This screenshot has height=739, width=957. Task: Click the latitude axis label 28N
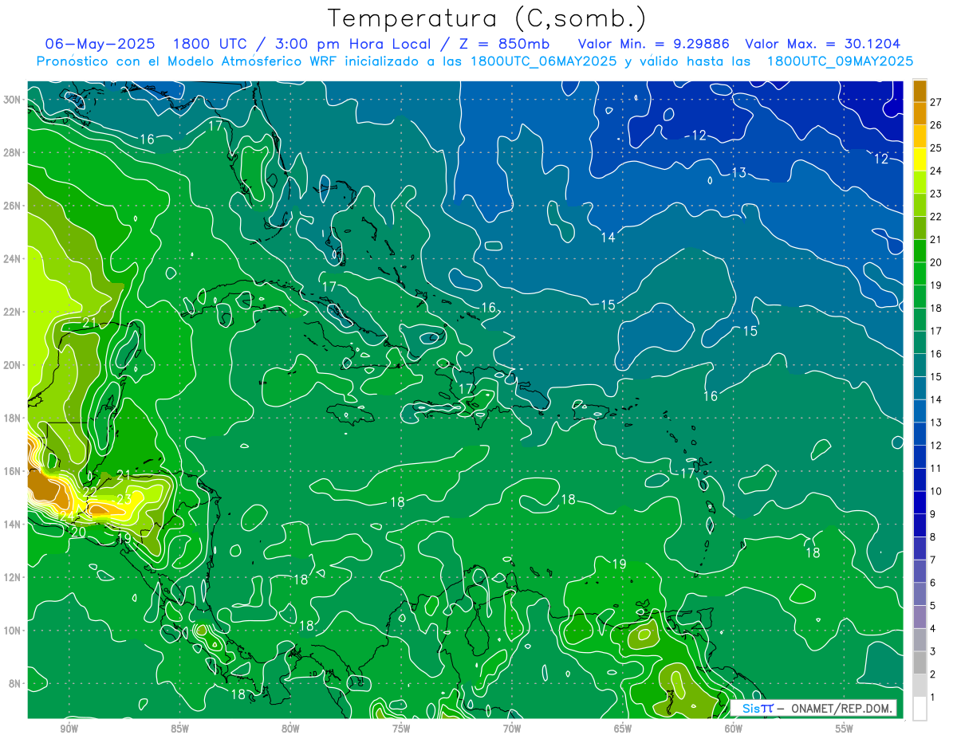[13, 153]
